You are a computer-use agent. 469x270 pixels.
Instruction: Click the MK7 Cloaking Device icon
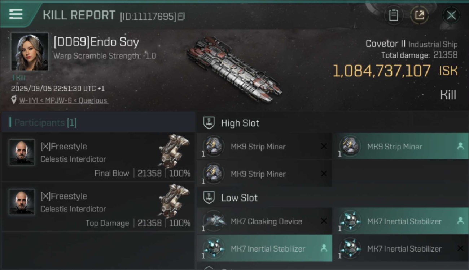click(x=214, y=220)
